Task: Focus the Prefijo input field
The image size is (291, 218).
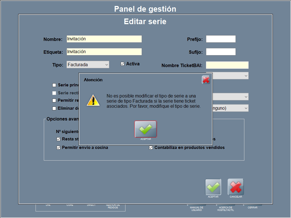Action: (x=221, y=39)
